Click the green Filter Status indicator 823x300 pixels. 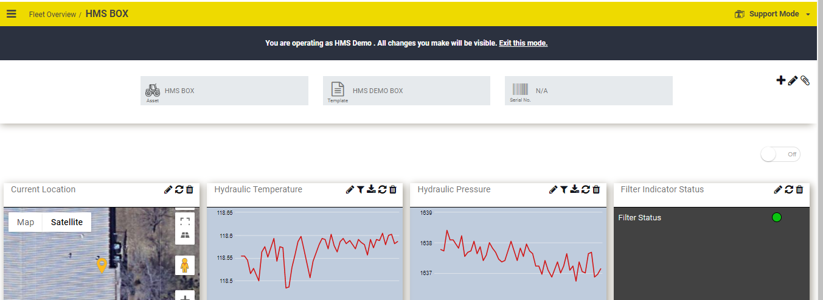(776, 217)
